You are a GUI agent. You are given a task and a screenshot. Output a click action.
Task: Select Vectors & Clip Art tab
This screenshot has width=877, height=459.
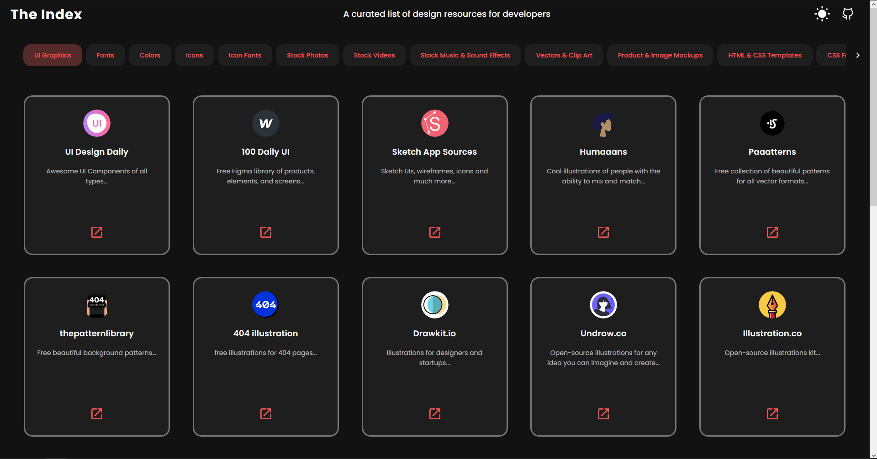click(x=564, y=55)
